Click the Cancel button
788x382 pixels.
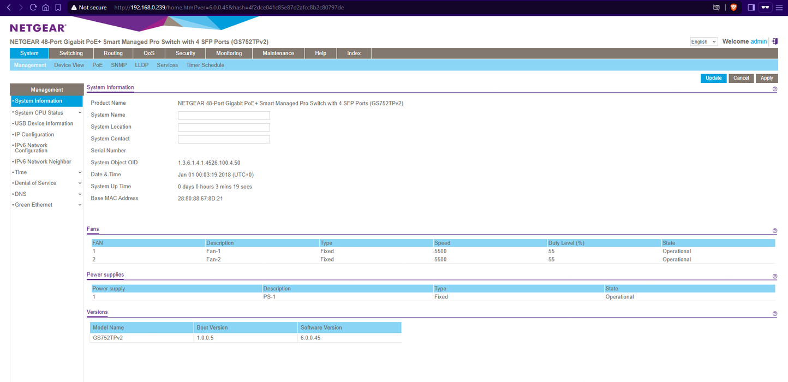741,78
